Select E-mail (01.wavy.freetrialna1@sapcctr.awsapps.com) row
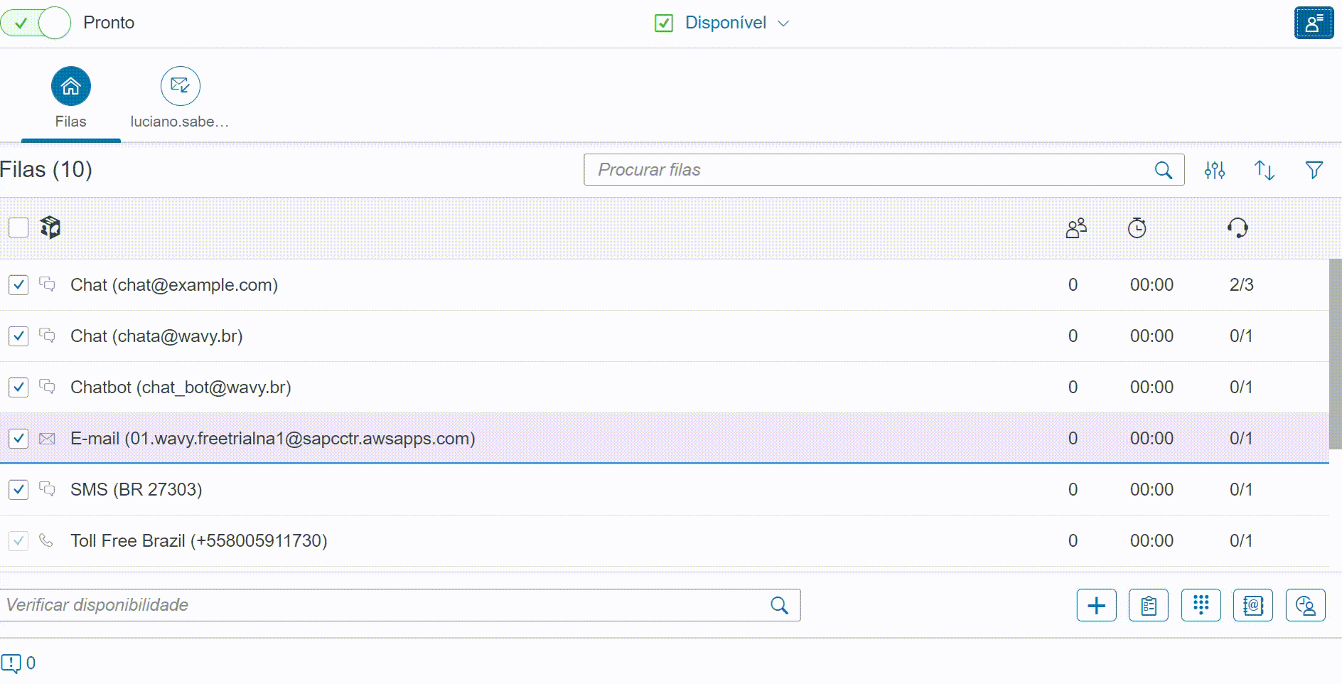This screenshot has width=1342, height=684. pyautogui.click(x=665, y=439)
